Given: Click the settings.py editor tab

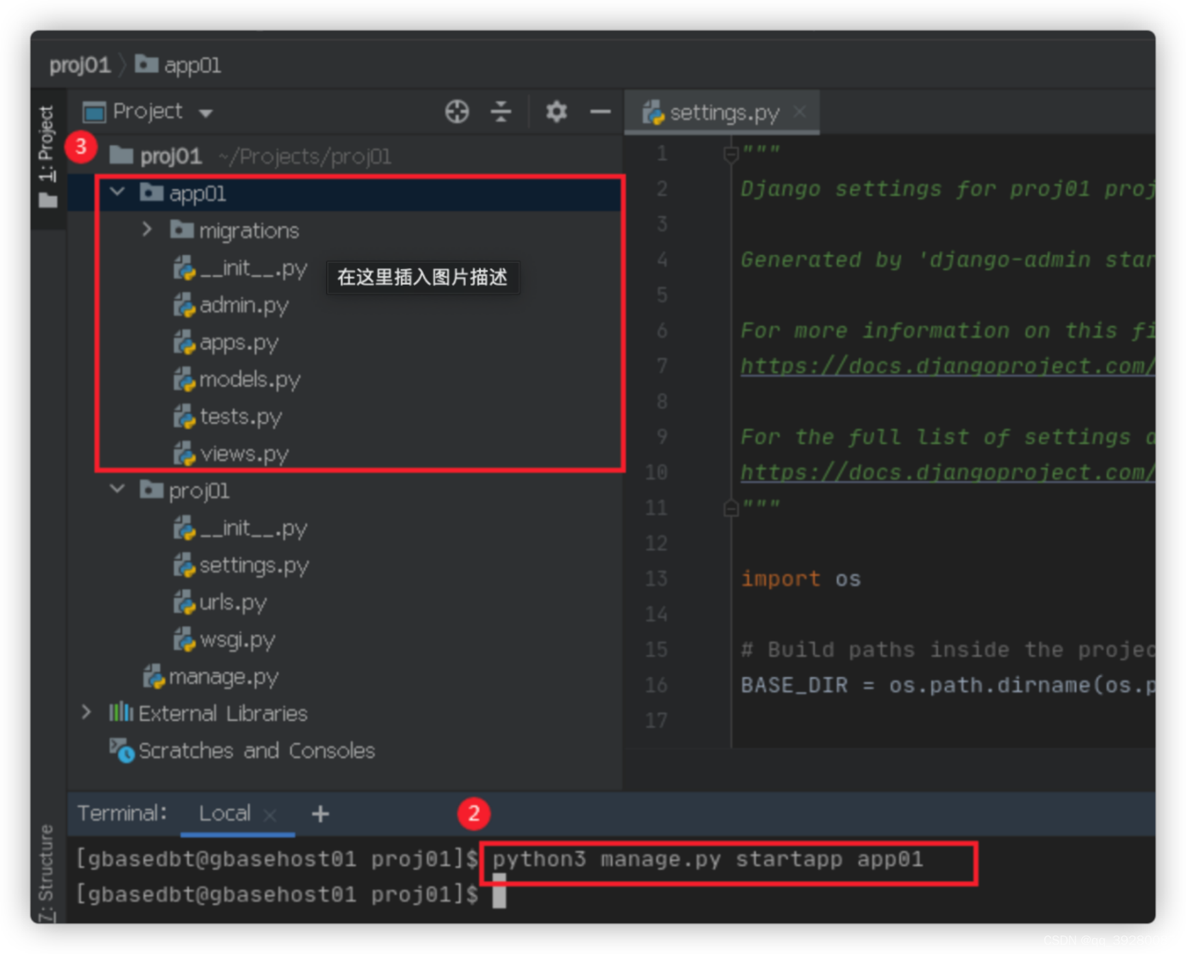Looking at the screenshot, I should coord(722,113).
